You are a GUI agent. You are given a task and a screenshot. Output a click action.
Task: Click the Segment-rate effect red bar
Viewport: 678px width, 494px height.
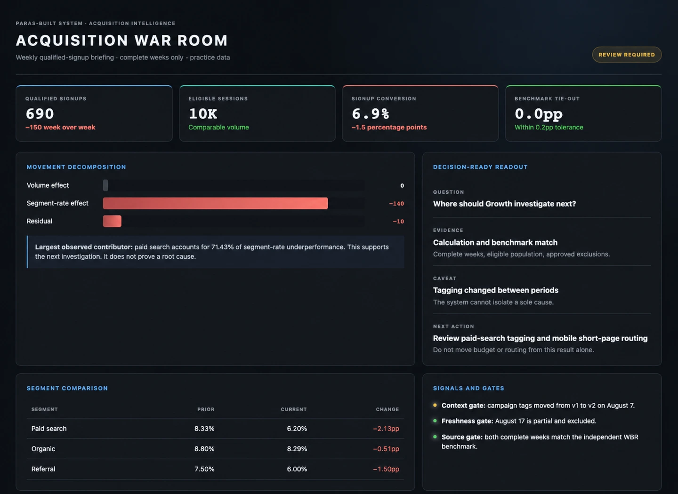[x=215, y=203]
